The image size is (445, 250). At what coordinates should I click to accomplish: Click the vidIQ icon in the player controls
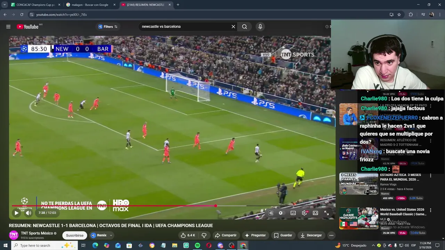271,213
